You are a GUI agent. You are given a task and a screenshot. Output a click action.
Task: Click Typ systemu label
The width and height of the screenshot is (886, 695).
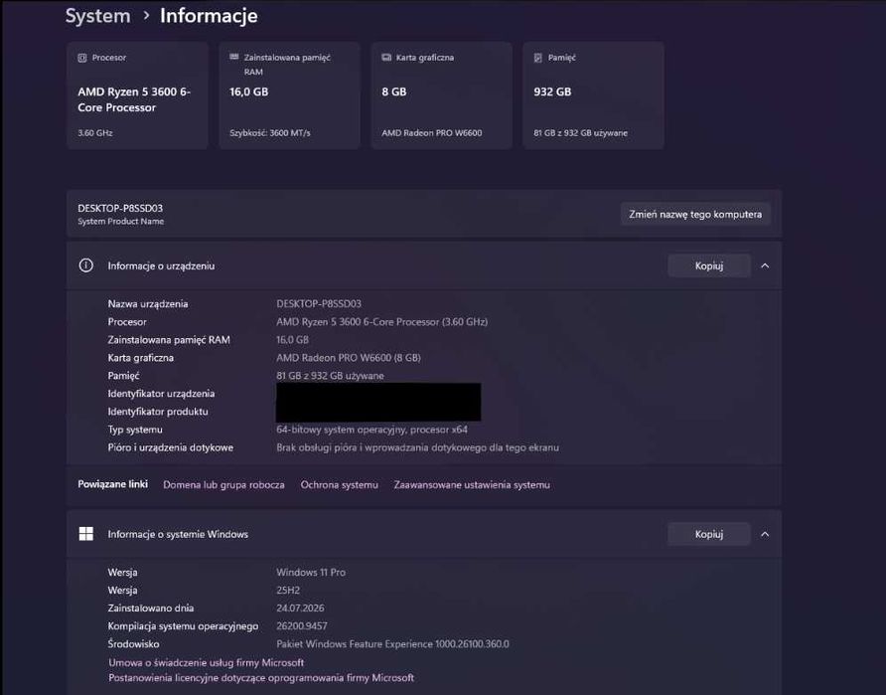tap(134, 430)
